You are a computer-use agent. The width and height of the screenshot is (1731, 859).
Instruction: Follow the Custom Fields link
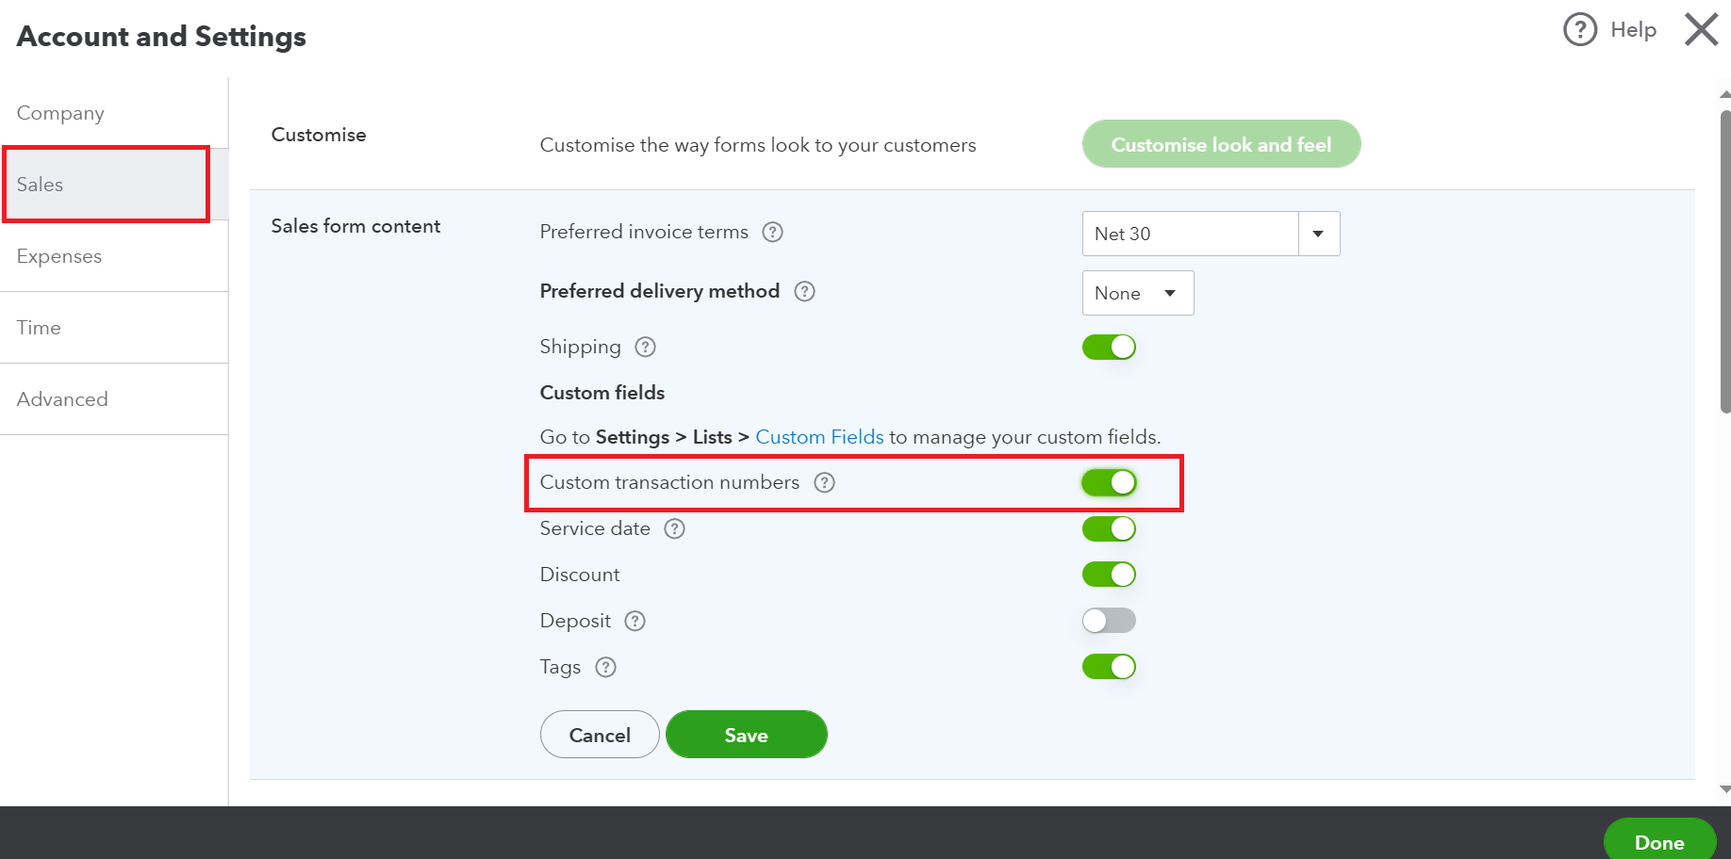[819, 437]
